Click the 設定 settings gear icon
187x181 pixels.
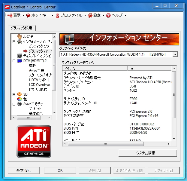tap(90, 15)
